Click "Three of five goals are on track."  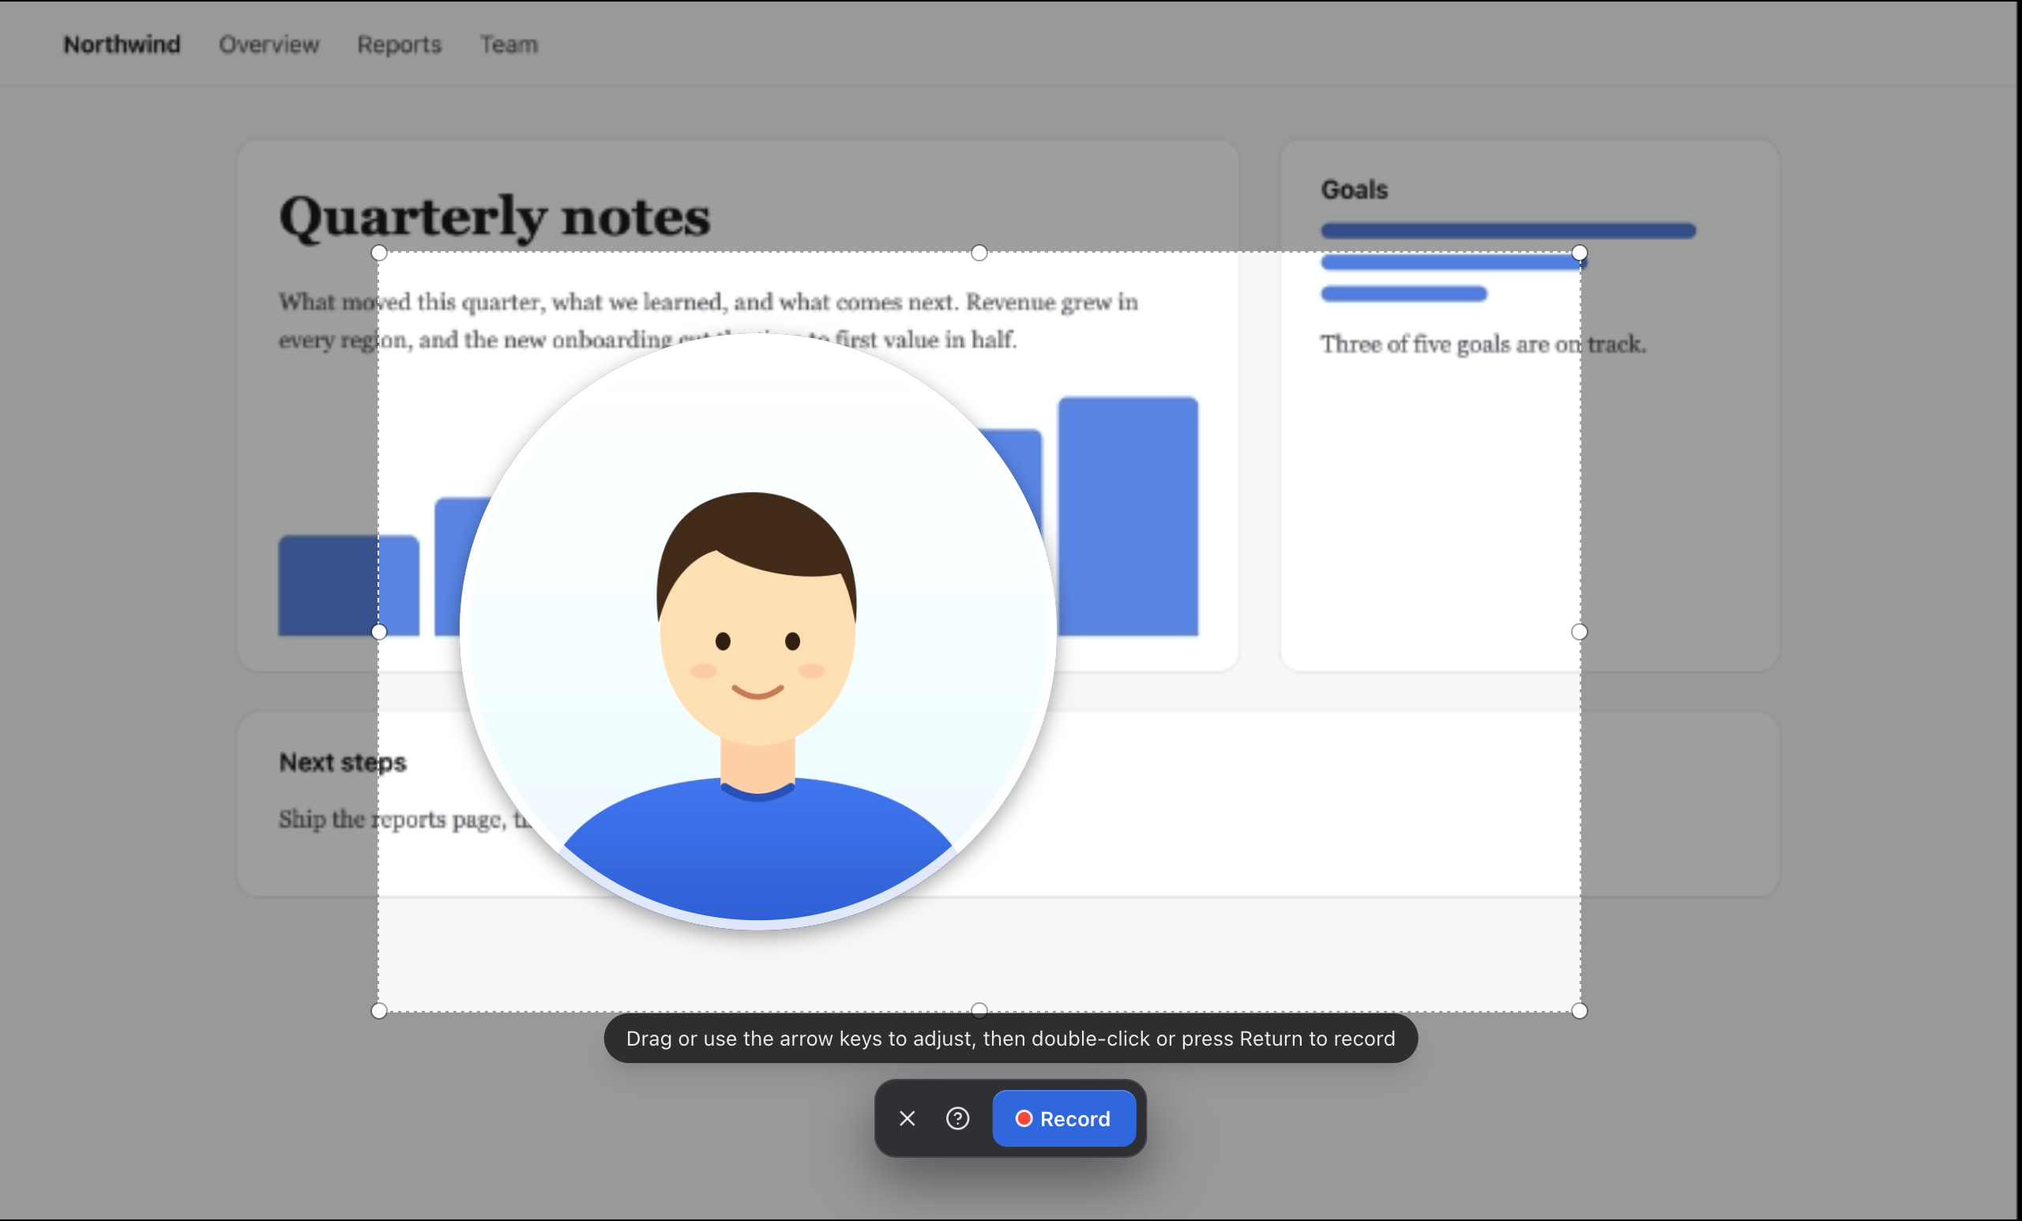click(1483, 344)
